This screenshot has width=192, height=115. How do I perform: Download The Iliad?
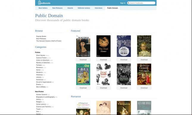pyautogui.click(x=104, y=60)
